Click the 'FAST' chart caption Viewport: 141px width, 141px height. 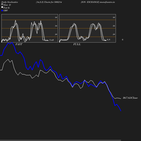coord(19,44)
